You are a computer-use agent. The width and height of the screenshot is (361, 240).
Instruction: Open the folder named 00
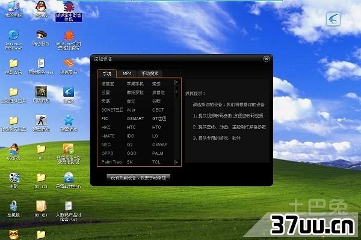click(x=41, y=152)
